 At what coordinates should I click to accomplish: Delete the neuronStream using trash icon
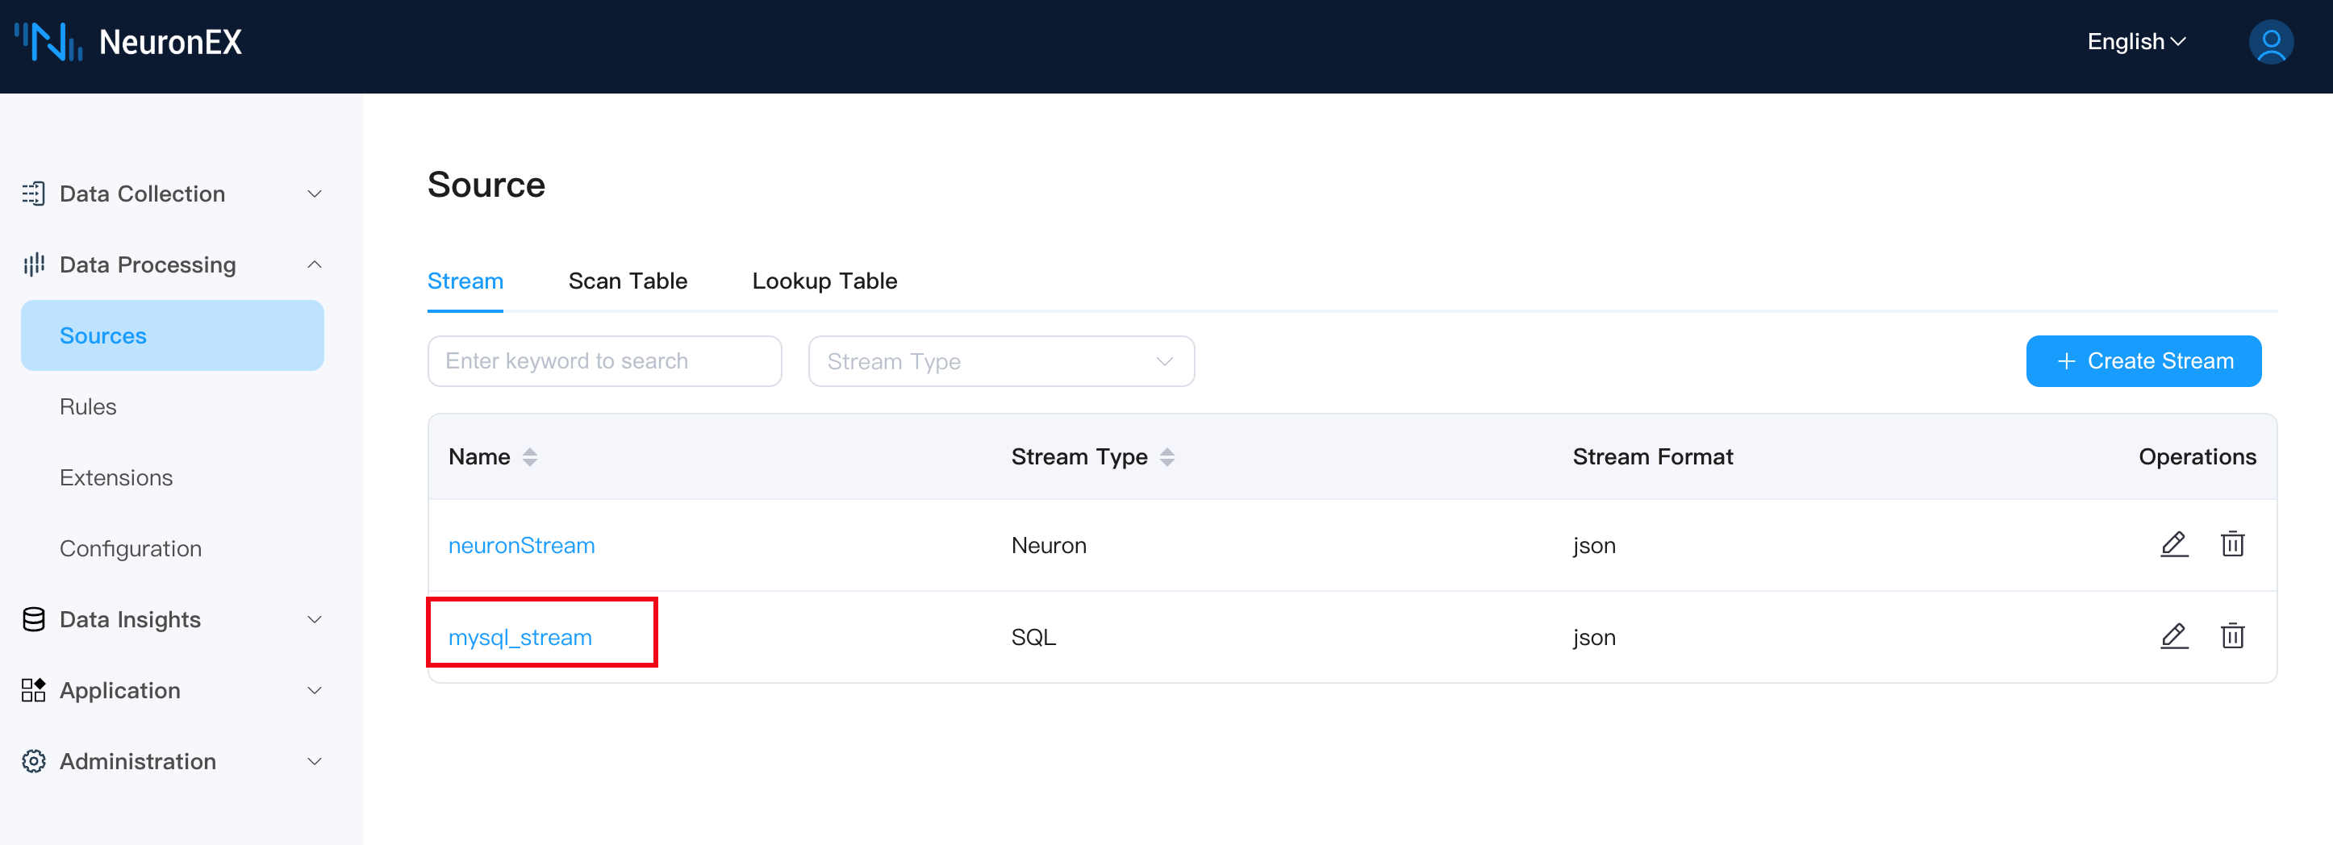click(x=2232, y=544)
